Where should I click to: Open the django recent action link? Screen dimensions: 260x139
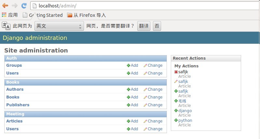(x=185, y=110)
